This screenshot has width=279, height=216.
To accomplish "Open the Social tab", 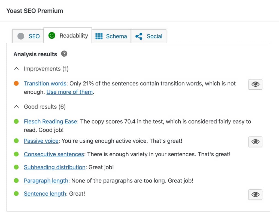I will point(148,36).
